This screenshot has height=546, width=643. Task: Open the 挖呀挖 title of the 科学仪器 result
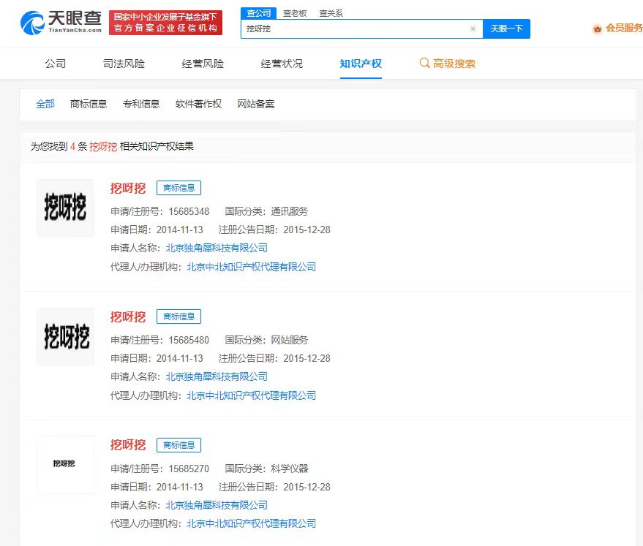(x=128, y=445)
